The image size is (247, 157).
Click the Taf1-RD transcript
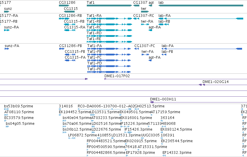click(x=109, y=36)
